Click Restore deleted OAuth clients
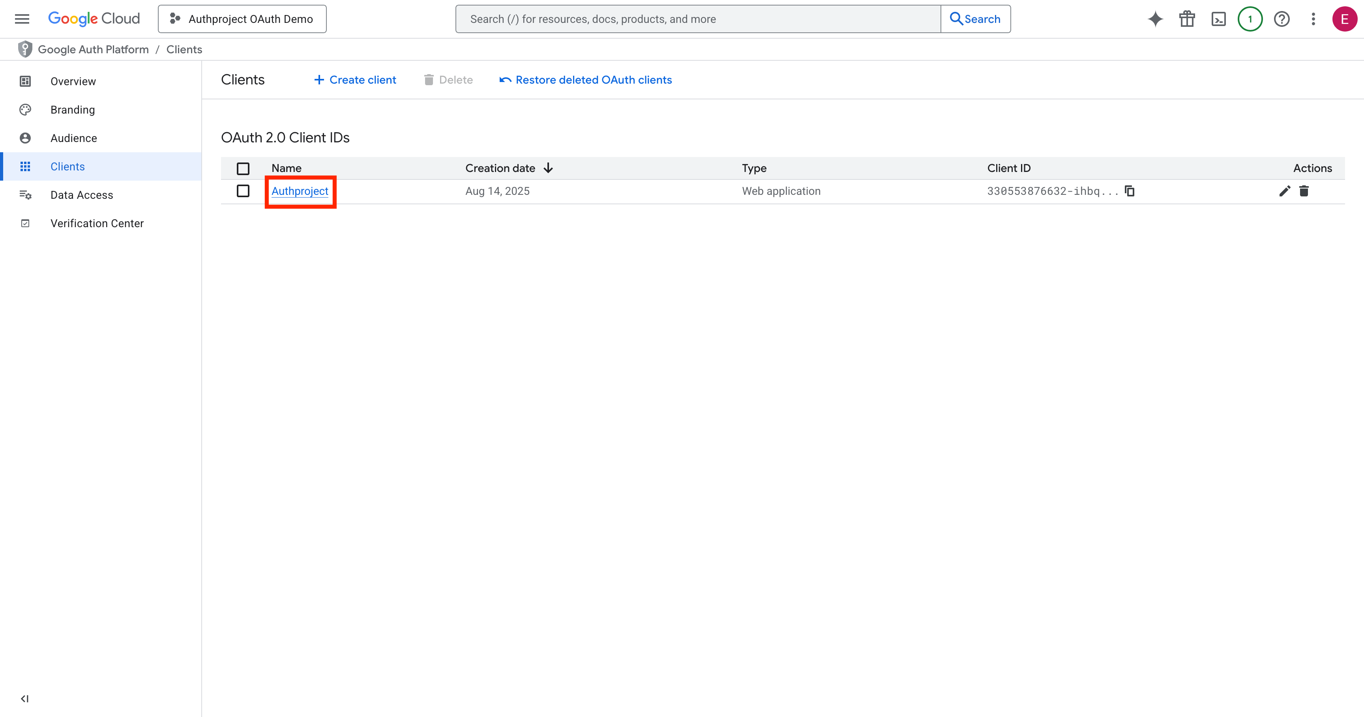Screen dimensions: 1364x717 pos(586,80)
